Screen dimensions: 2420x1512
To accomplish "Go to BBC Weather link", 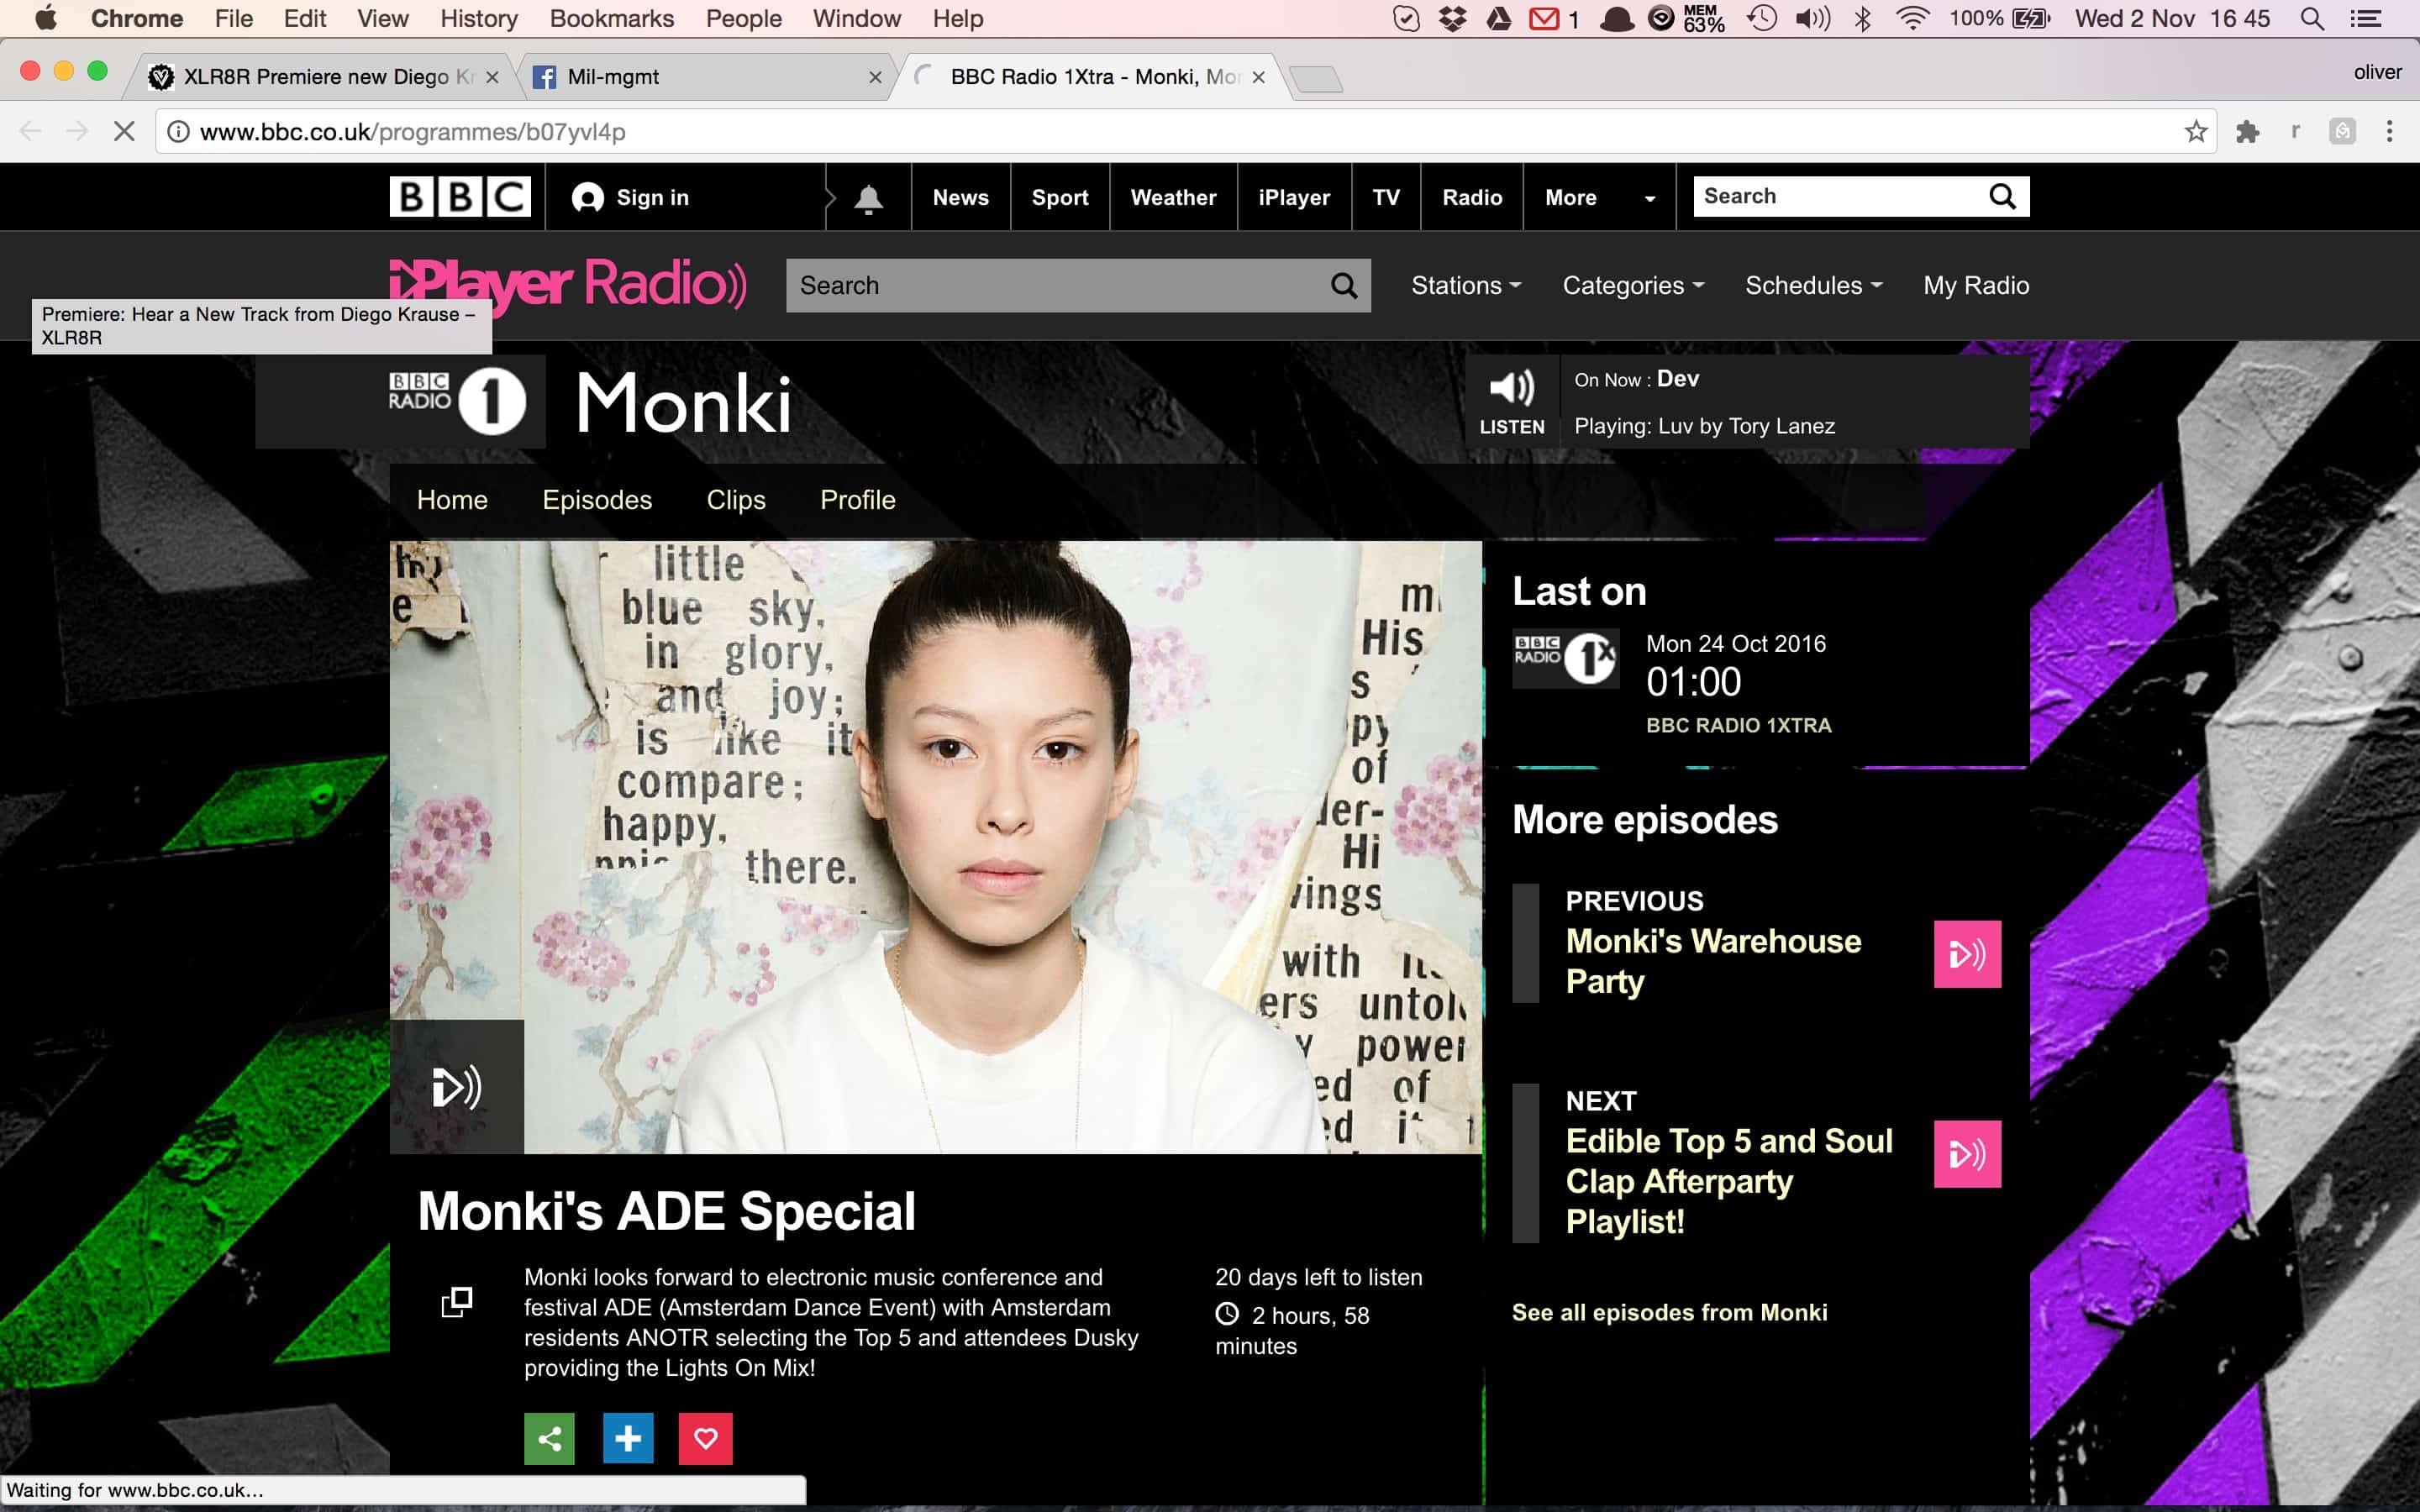I will pyautogui.click(x=1173, y=198).
